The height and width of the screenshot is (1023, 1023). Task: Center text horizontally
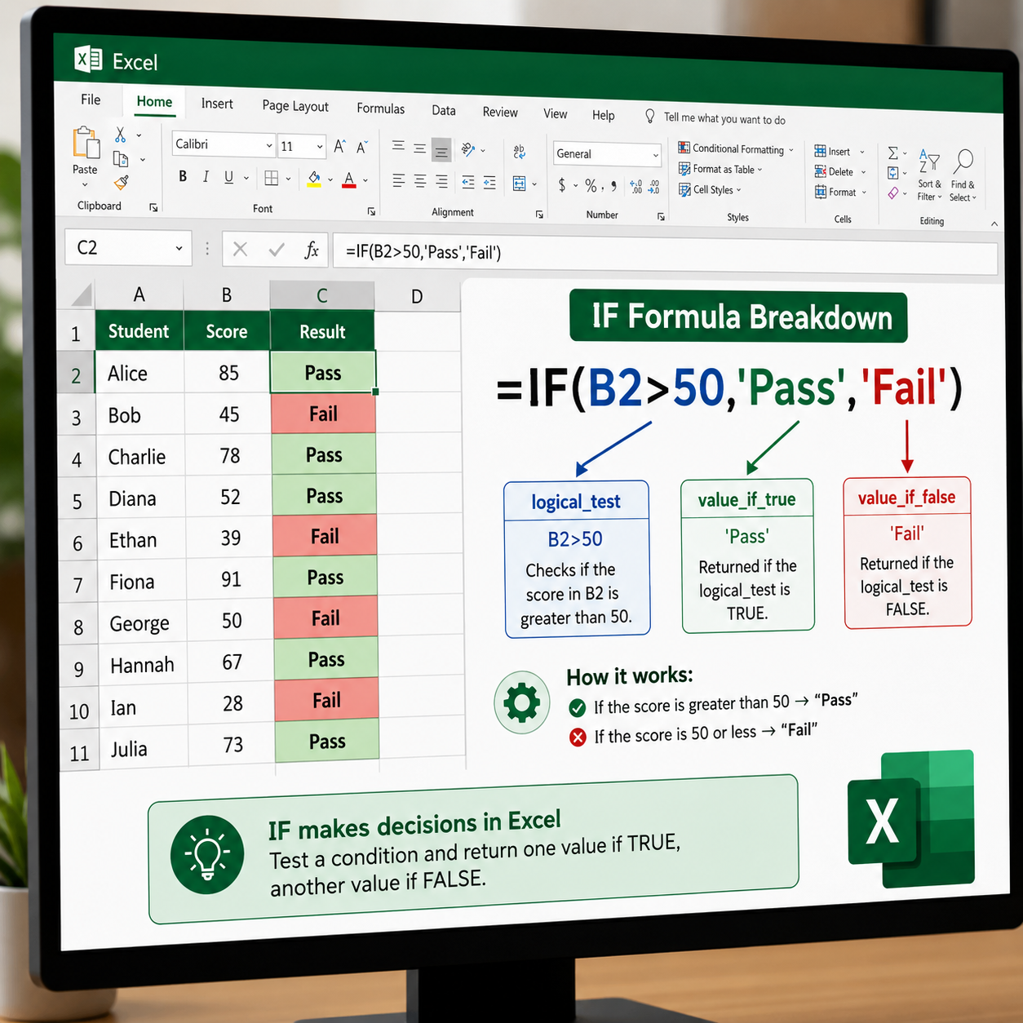tap(419, 182)
